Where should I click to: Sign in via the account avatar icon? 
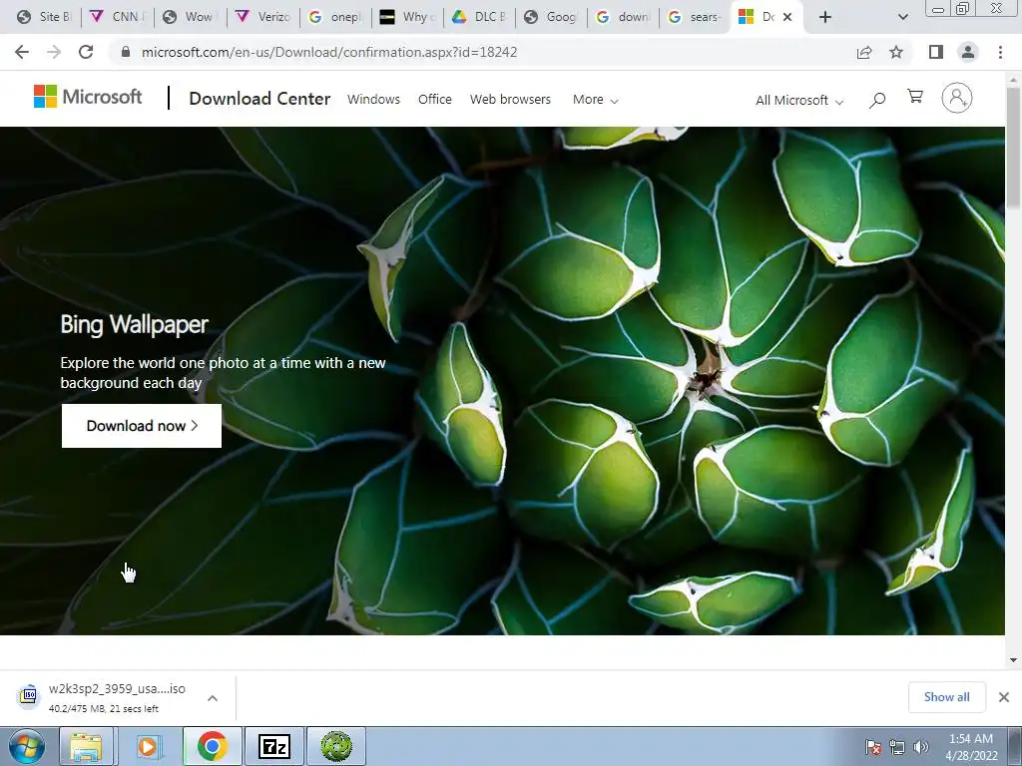point(957,98)
